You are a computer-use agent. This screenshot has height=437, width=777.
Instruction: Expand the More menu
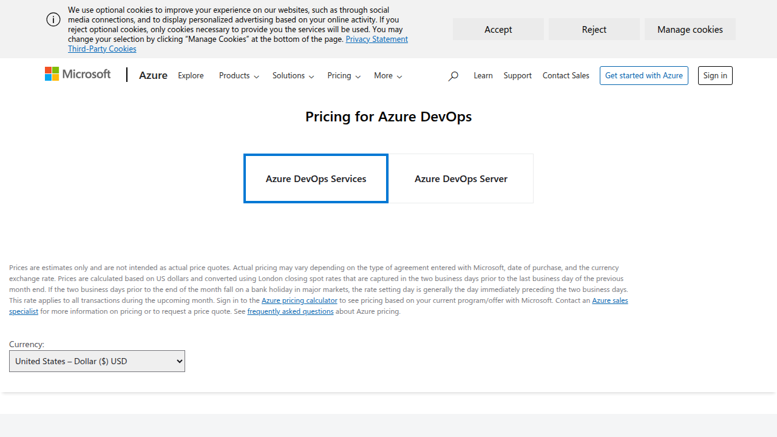pos(388,75)
